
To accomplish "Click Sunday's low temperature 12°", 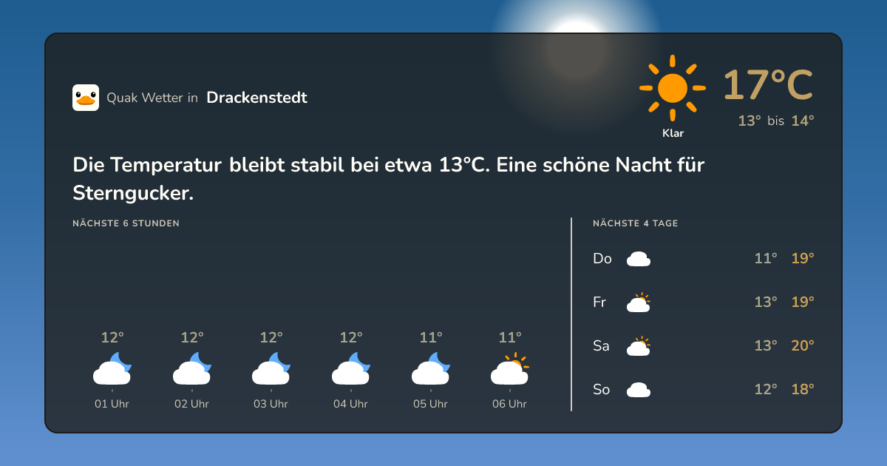I will pos(766,389).
